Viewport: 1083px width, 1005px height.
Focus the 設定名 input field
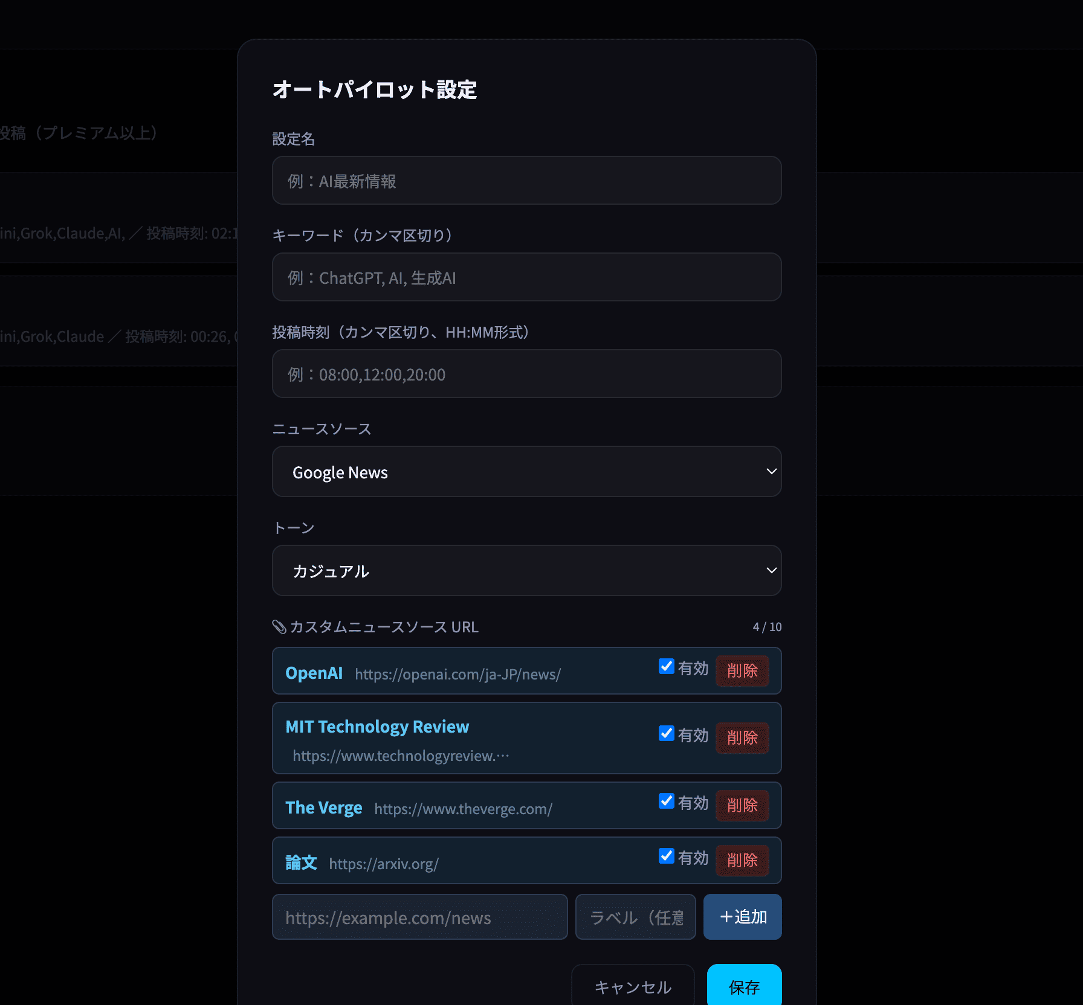coord(526,181)
